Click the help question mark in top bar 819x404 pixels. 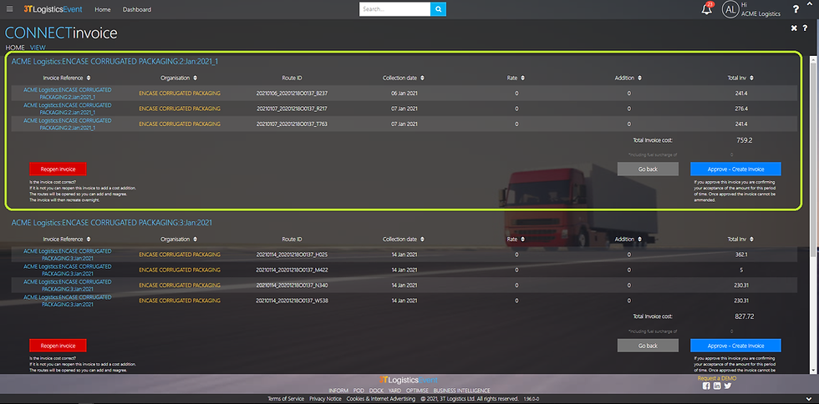tap(796, 9)
